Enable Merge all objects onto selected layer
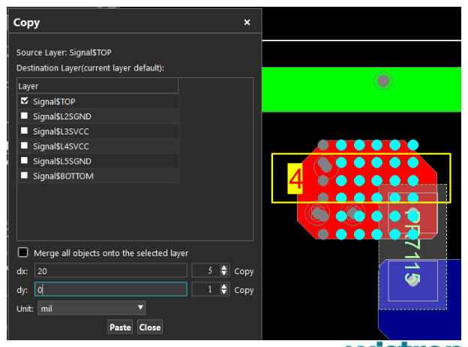468x347 pixels. [23, 252]
